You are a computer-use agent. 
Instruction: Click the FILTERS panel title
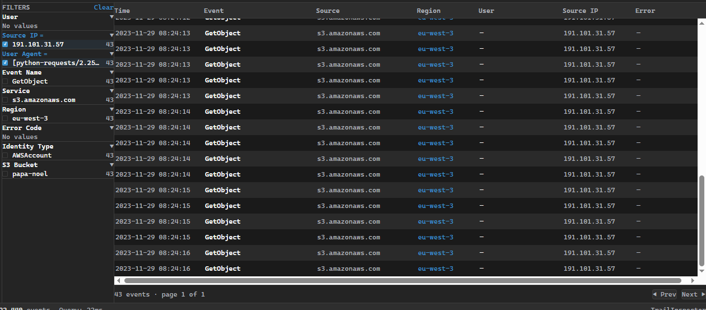pyautogui.click(x=16, y=7)
